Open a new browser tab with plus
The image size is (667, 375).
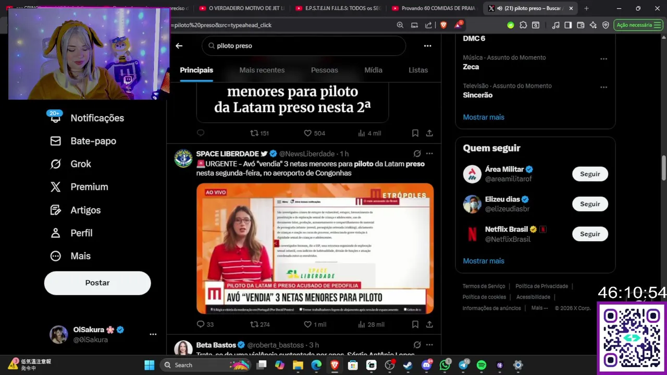[x=586, y=8]
